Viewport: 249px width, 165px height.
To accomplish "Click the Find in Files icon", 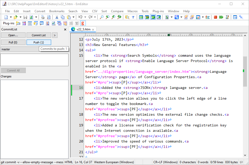I will [x=127, y=17].
